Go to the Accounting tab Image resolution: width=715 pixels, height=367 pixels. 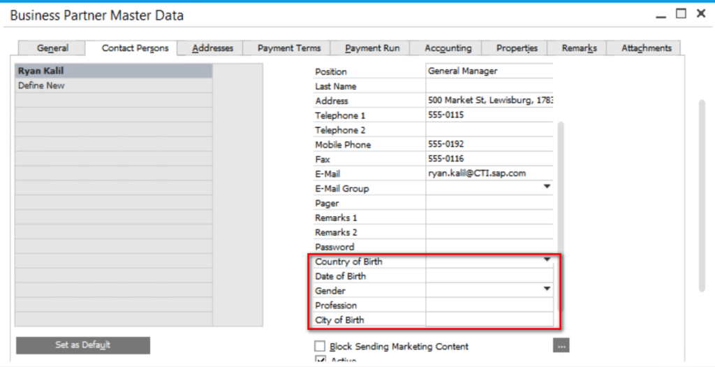pos(448,48)
